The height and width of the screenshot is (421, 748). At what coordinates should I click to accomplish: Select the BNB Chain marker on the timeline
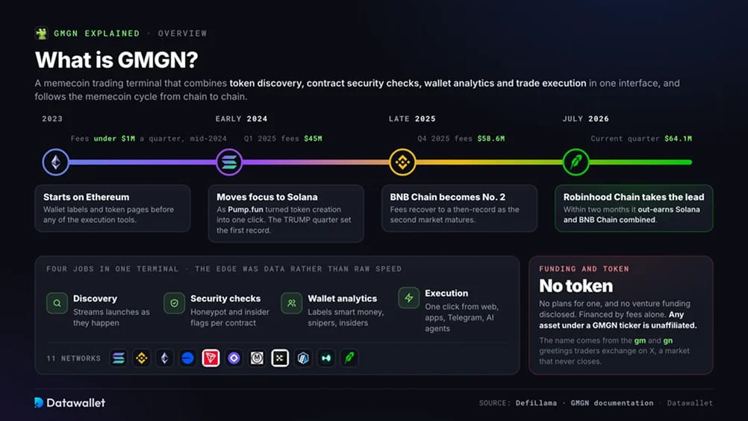tap(402, 162)
